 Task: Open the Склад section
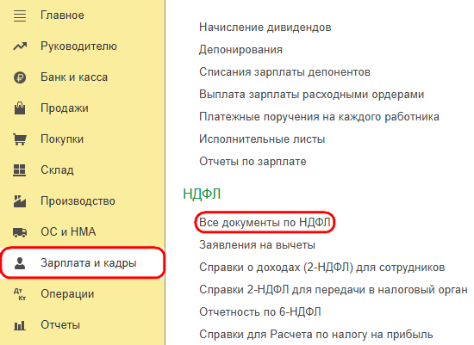click(57, 170)
